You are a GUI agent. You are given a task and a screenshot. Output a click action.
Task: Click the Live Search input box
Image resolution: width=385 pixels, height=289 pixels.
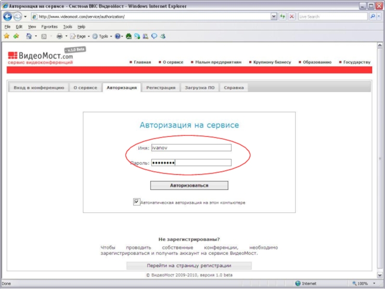coord(333,16)
